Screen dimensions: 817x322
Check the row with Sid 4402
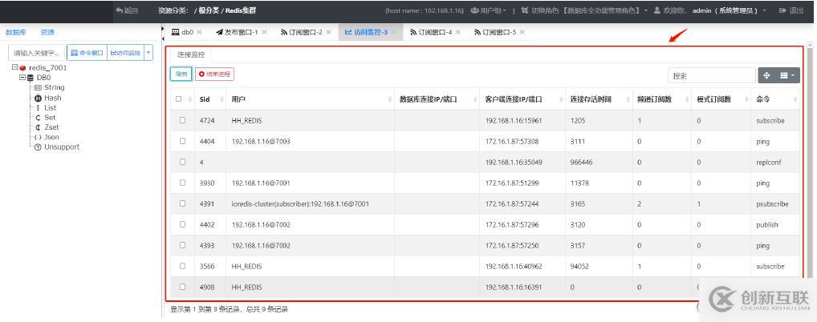[x=182, y=224]
